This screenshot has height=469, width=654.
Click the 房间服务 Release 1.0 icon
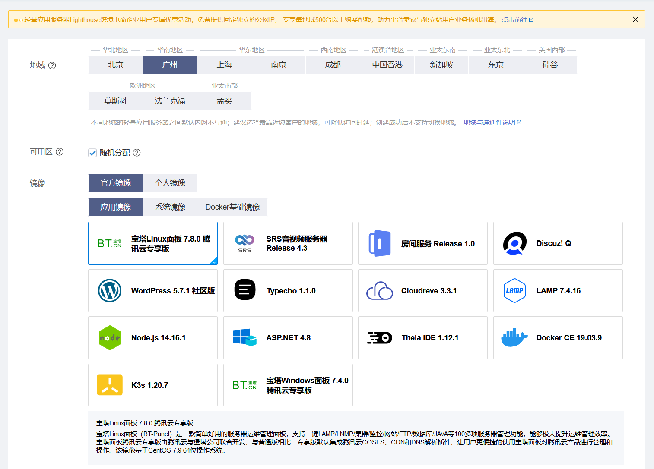(x=380, y=243)
